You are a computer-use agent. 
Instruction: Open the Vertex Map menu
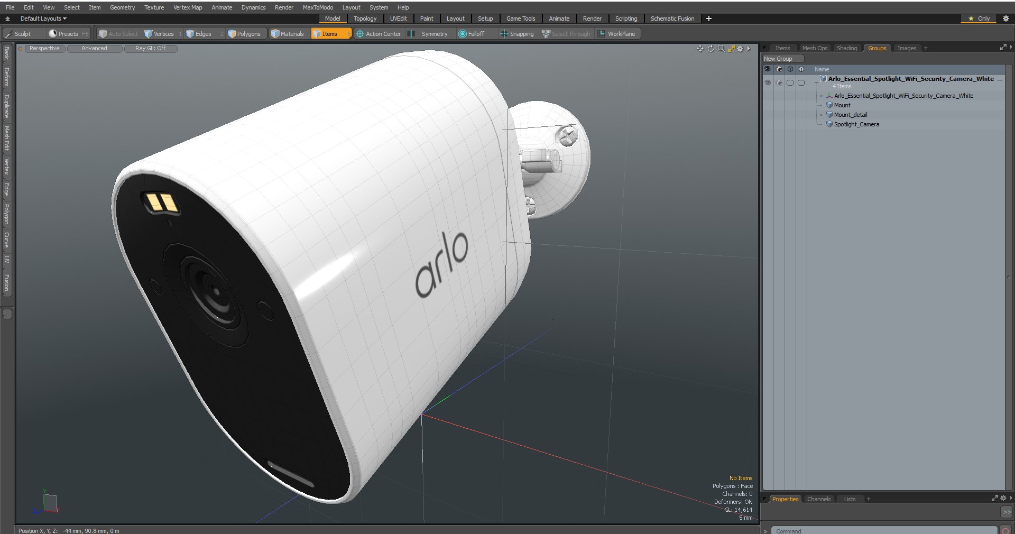[188, 7]
